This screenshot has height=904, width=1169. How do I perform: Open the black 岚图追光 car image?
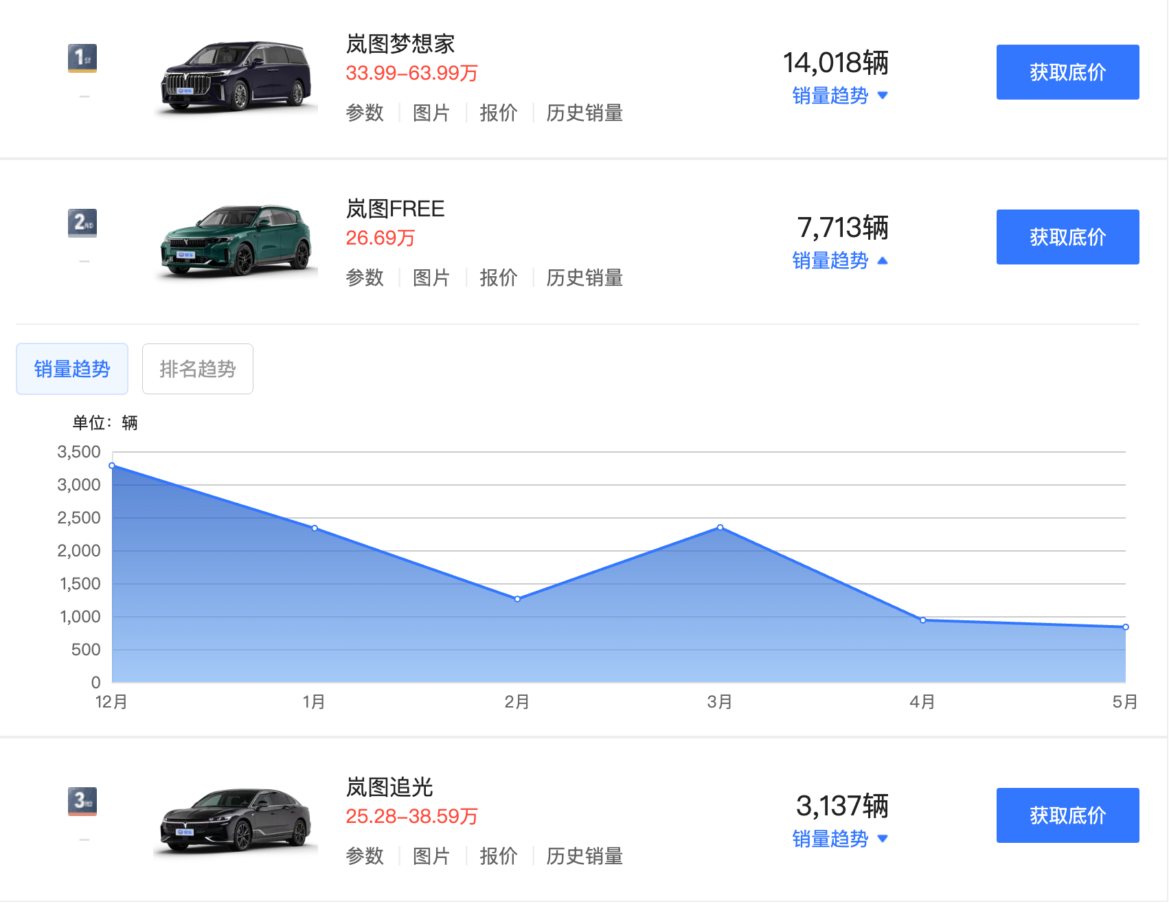[x=236, y=820]
